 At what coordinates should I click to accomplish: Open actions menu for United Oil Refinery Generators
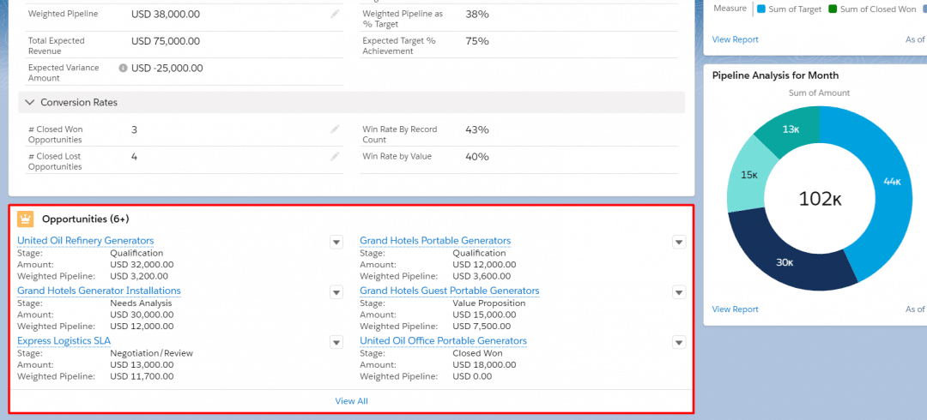tap(336, 242)
